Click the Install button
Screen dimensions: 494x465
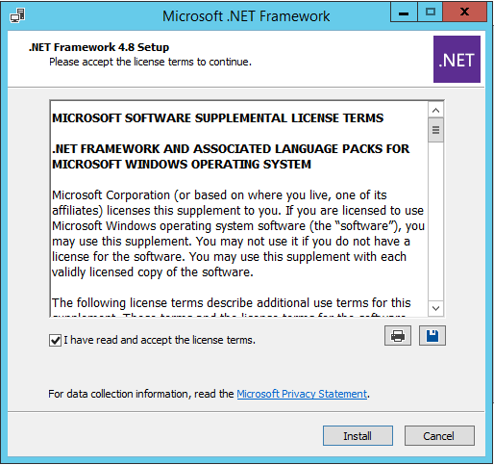358,436
